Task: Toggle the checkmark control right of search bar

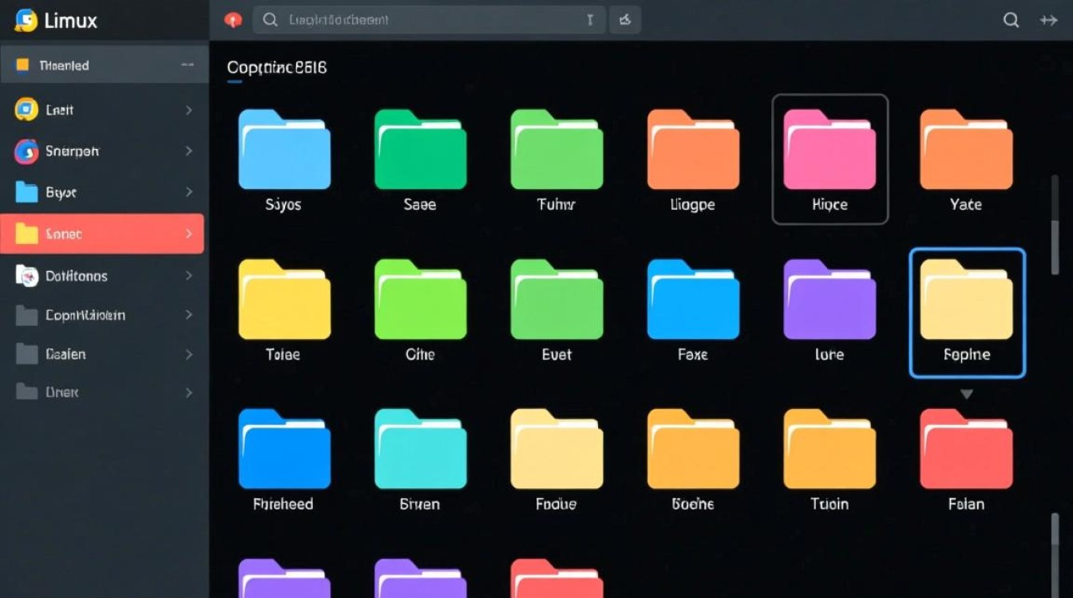Action: tap(626, 19)
